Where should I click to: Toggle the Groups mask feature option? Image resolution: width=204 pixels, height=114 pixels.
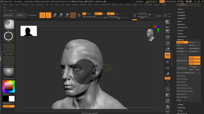[x=194, y=60]
